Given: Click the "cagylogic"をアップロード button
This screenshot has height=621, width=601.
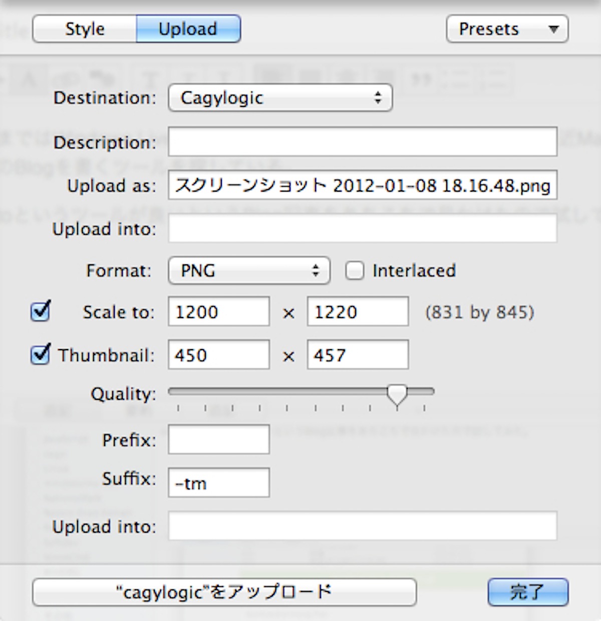Looking at the screenshot, I should 224,592.
